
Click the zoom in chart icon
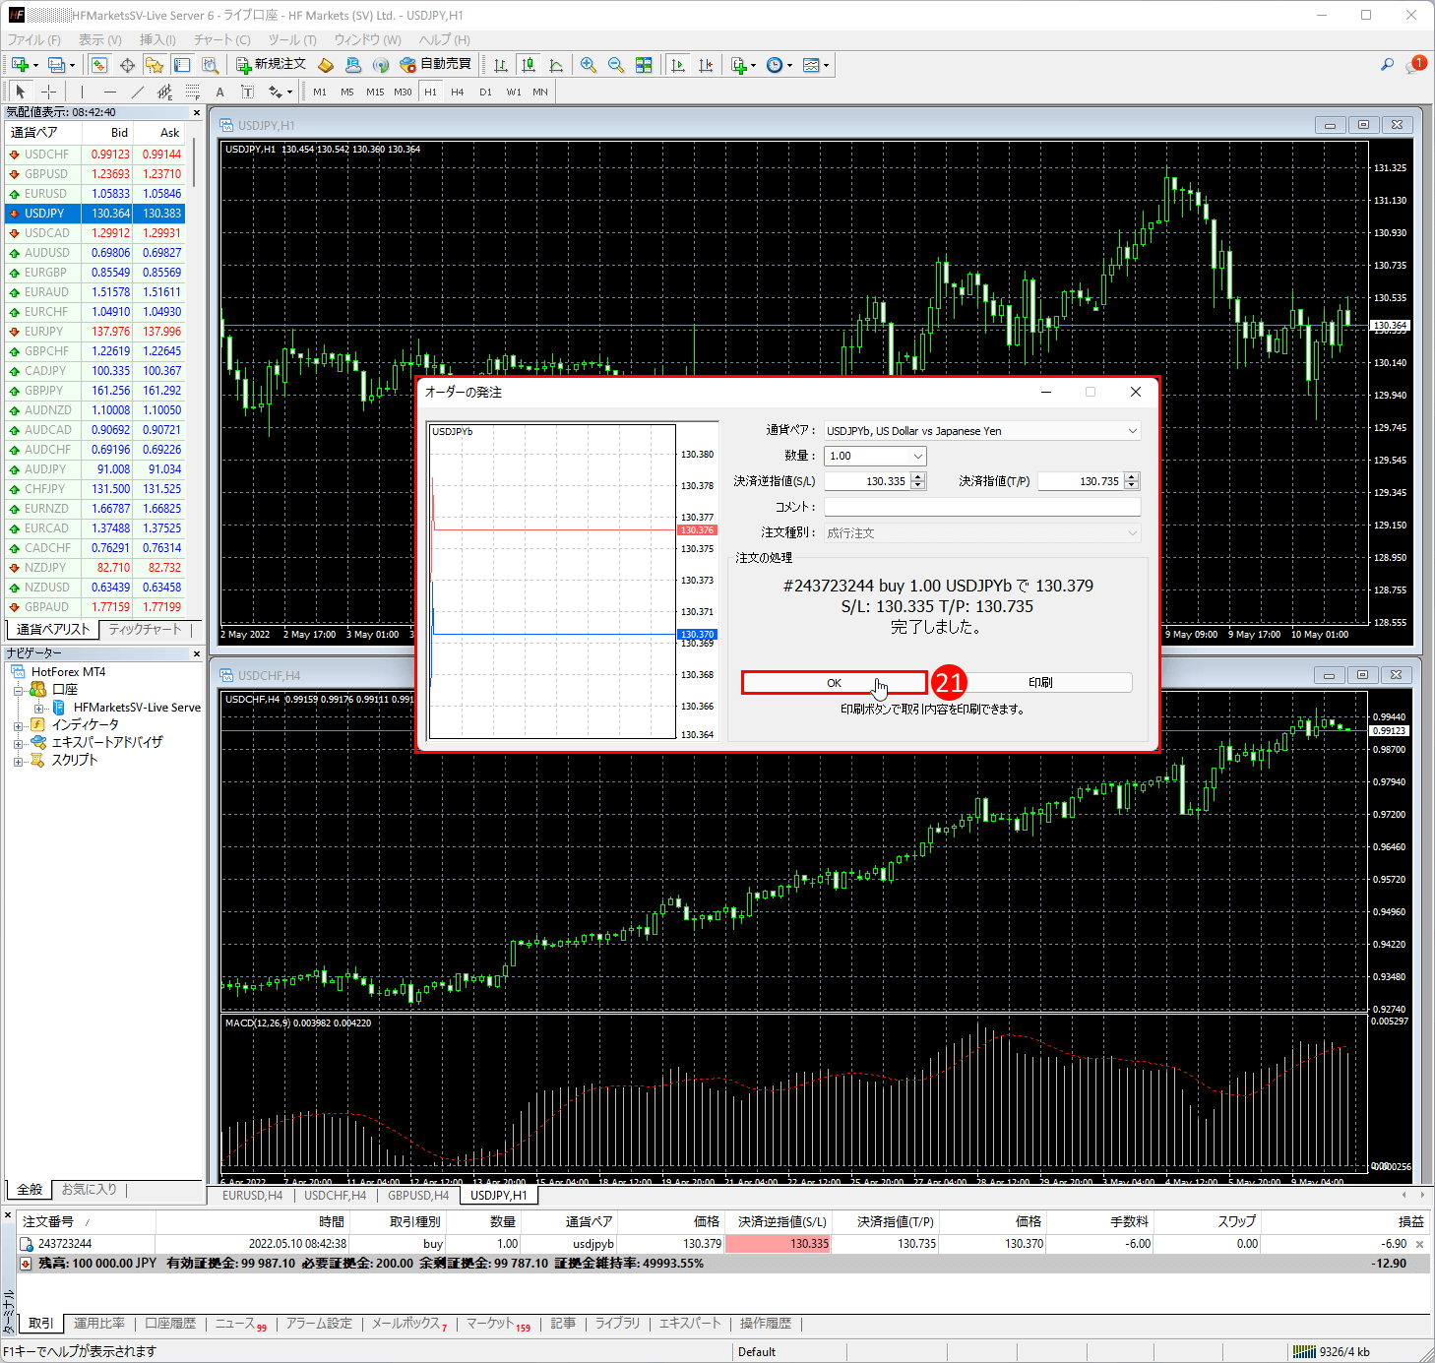(589, 65)
